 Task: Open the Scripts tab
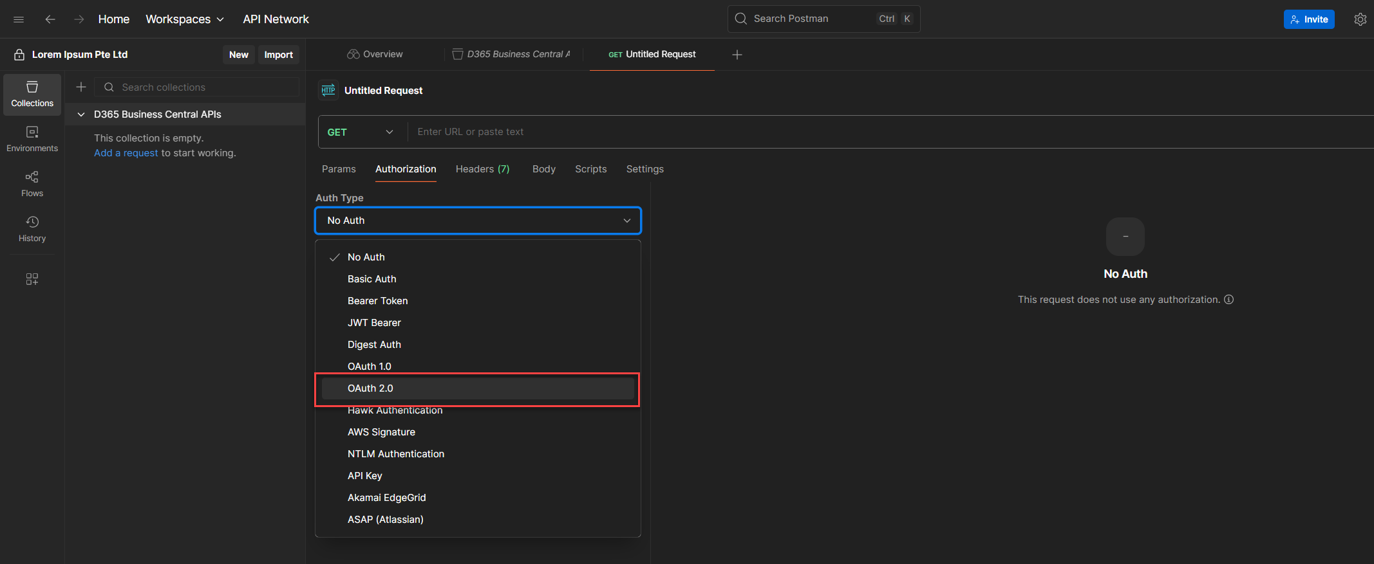pyautogui.click(x=590, y=169)
